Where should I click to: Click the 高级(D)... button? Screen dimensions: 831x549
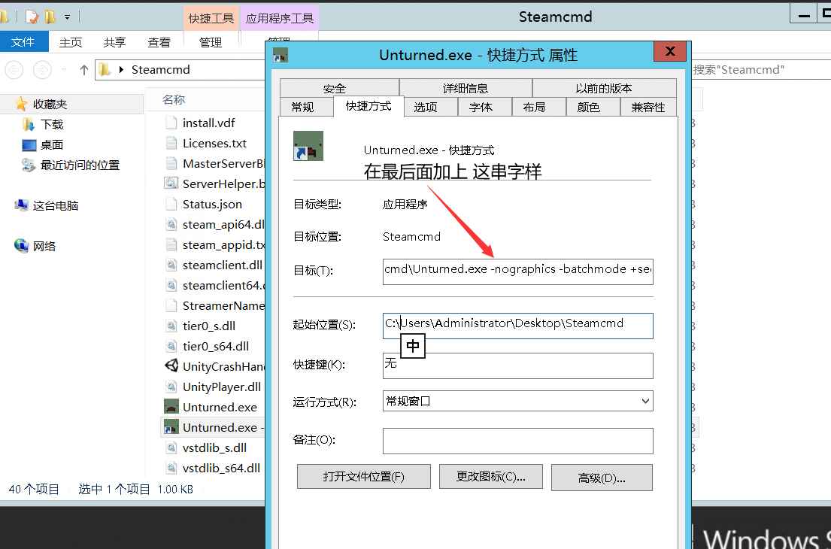602,478
